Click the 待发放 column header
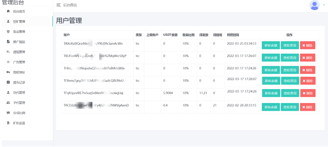 204,35
